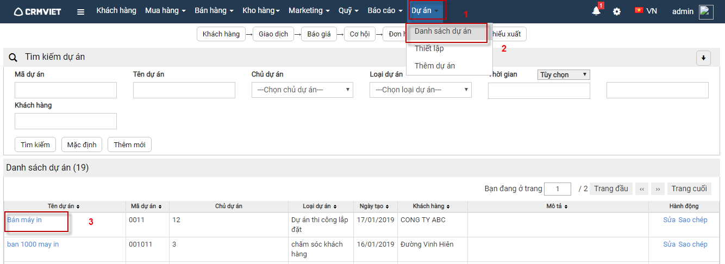Open the Chọn chủ dự án dropdown

pos(302,90)
